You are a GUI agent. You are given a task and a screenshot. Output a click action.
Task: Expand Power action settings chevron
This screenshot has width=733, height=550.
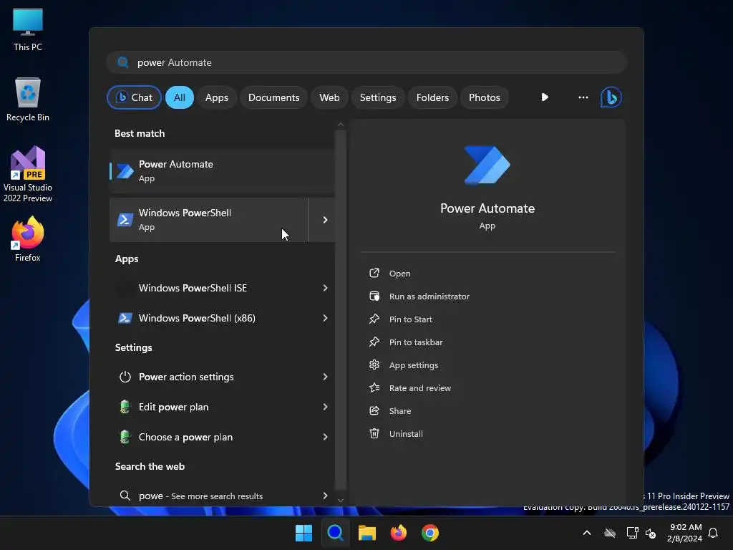tap(325, 377)
